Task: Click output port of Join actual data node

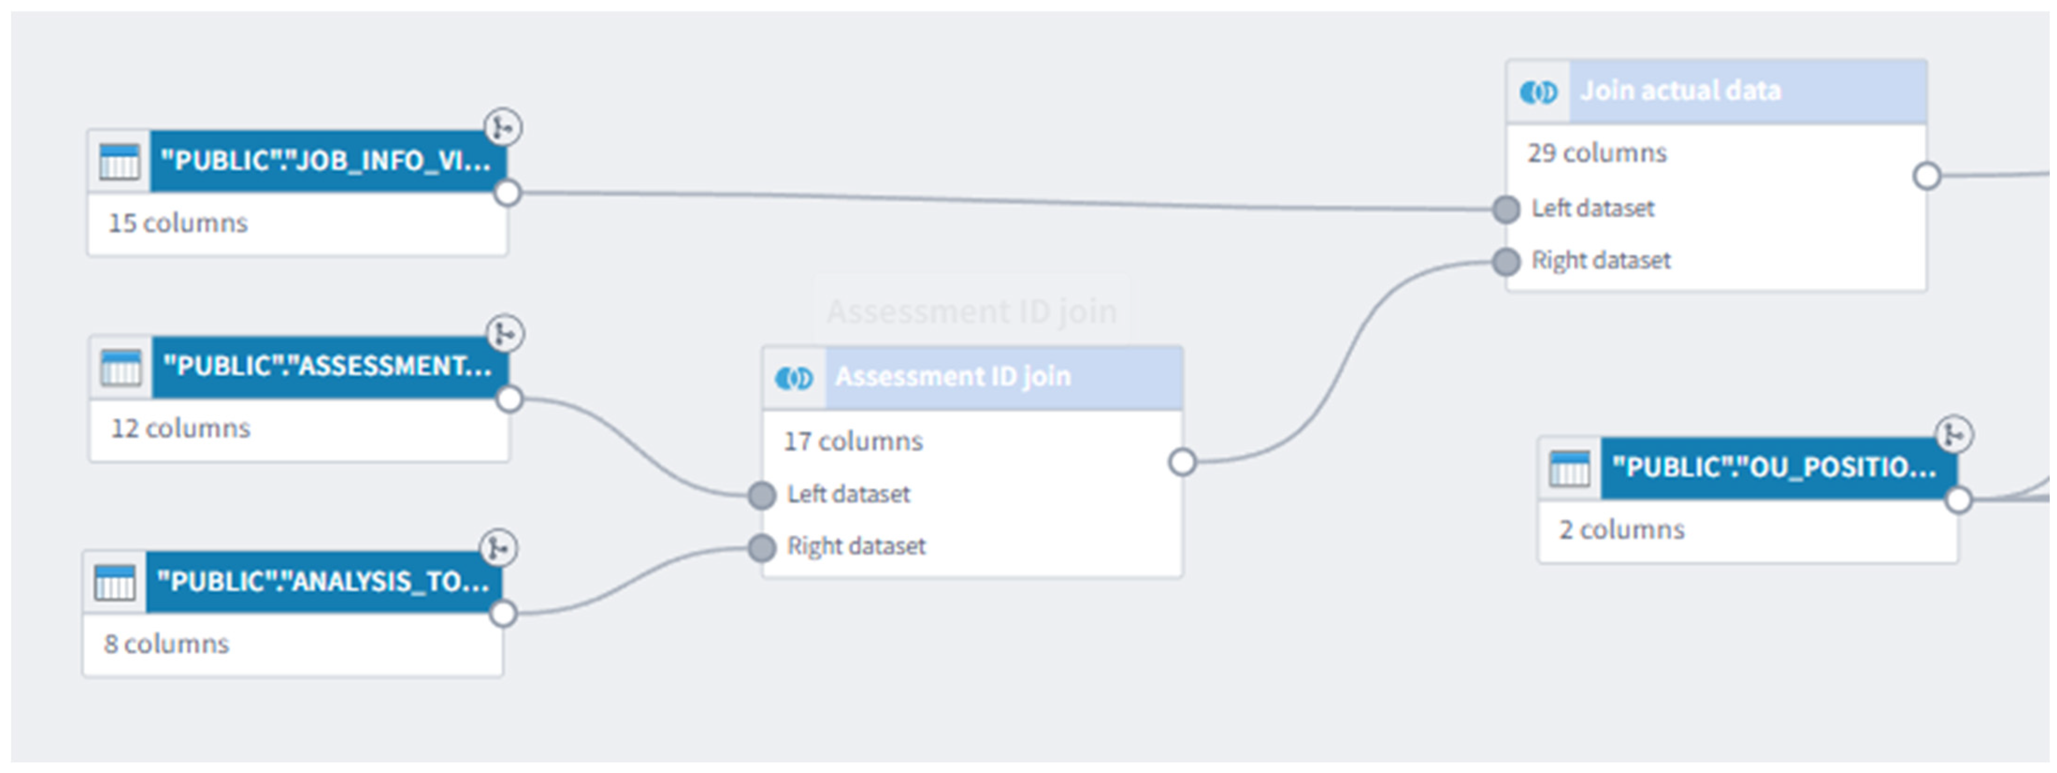Action: [x=1928, y=176]
